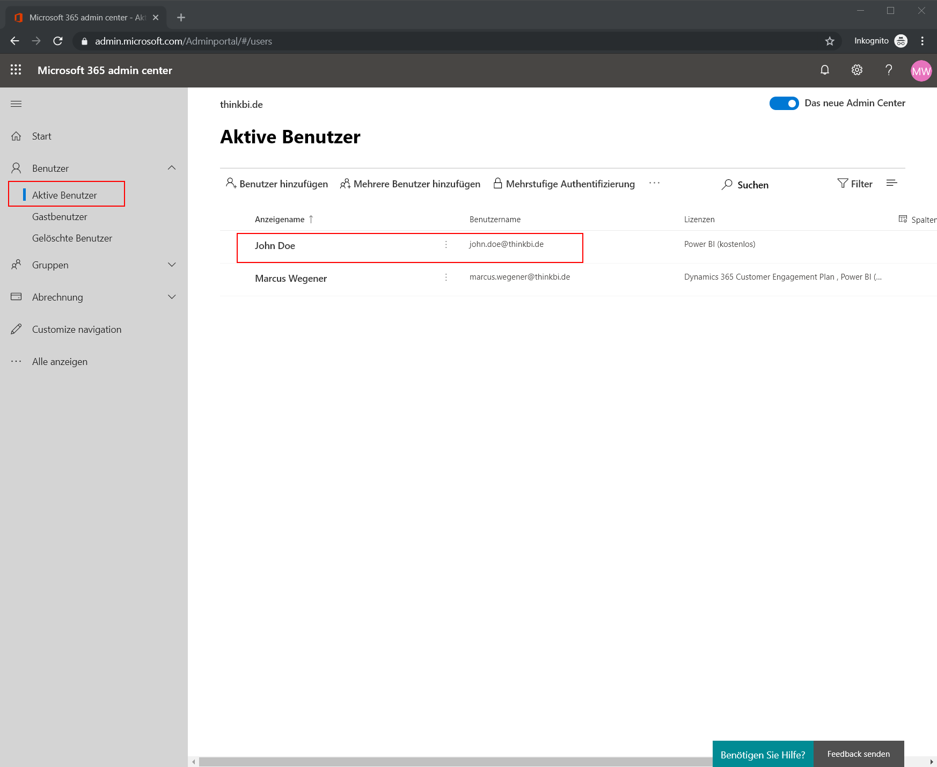This screenshot has width=937, height=767.
Task: Collapse the navigation with hamburger icon
Action: 16,104
